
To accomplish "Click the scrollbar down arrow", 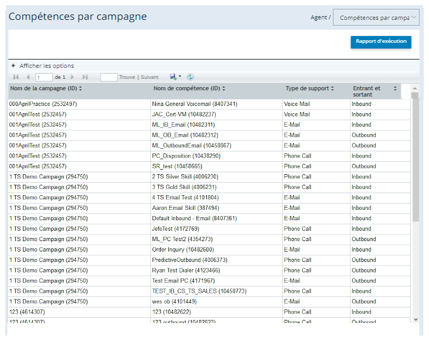I will 415,319.
